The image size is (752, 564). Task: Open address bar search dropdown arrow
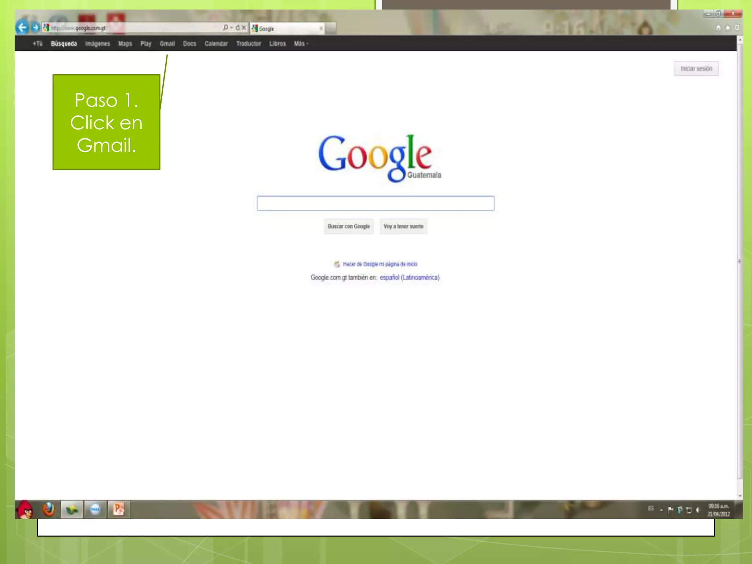pyautogui.click(x=231, y=28)
